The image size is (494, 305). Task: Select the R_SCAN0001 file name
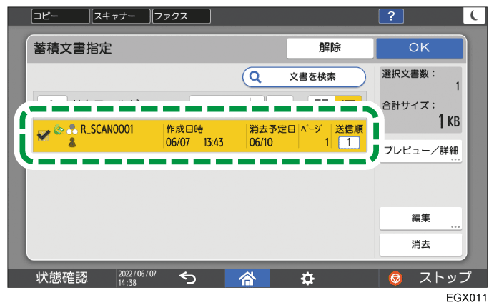pos(107,129)
